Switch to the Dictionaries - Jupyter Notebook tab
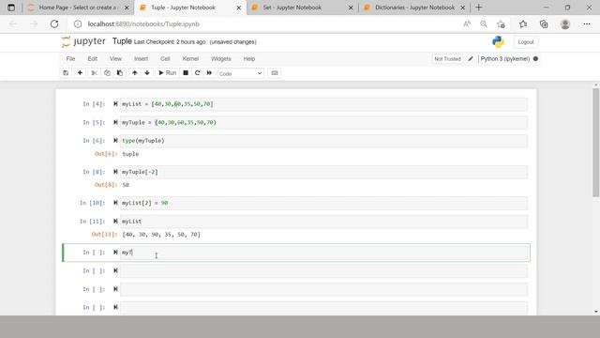This screenshot has height=338, width=600. pos(414,8)
